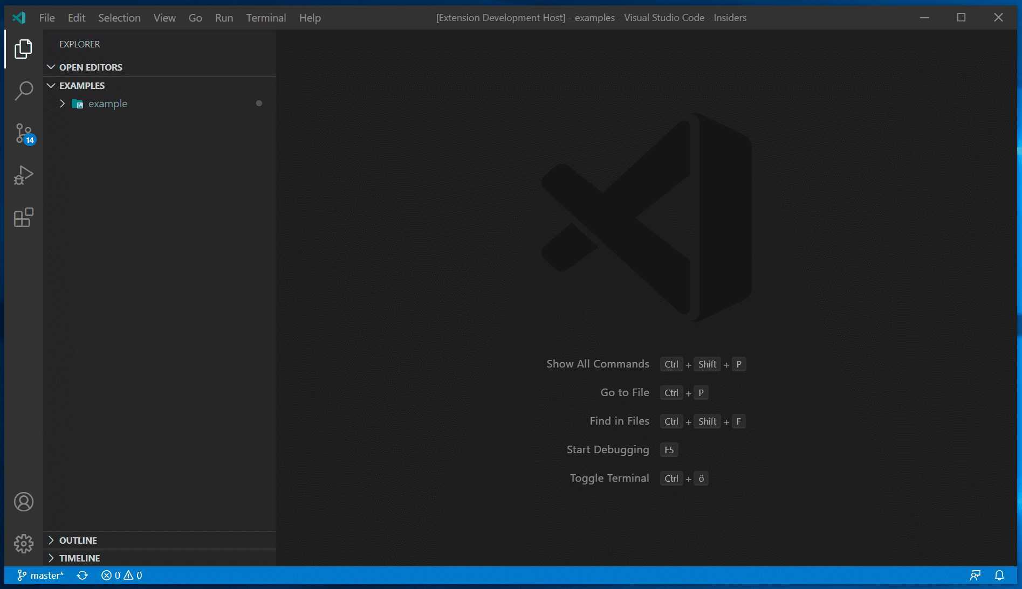
Task: Collapse the Open Editors section
Action: coord(51,67)
